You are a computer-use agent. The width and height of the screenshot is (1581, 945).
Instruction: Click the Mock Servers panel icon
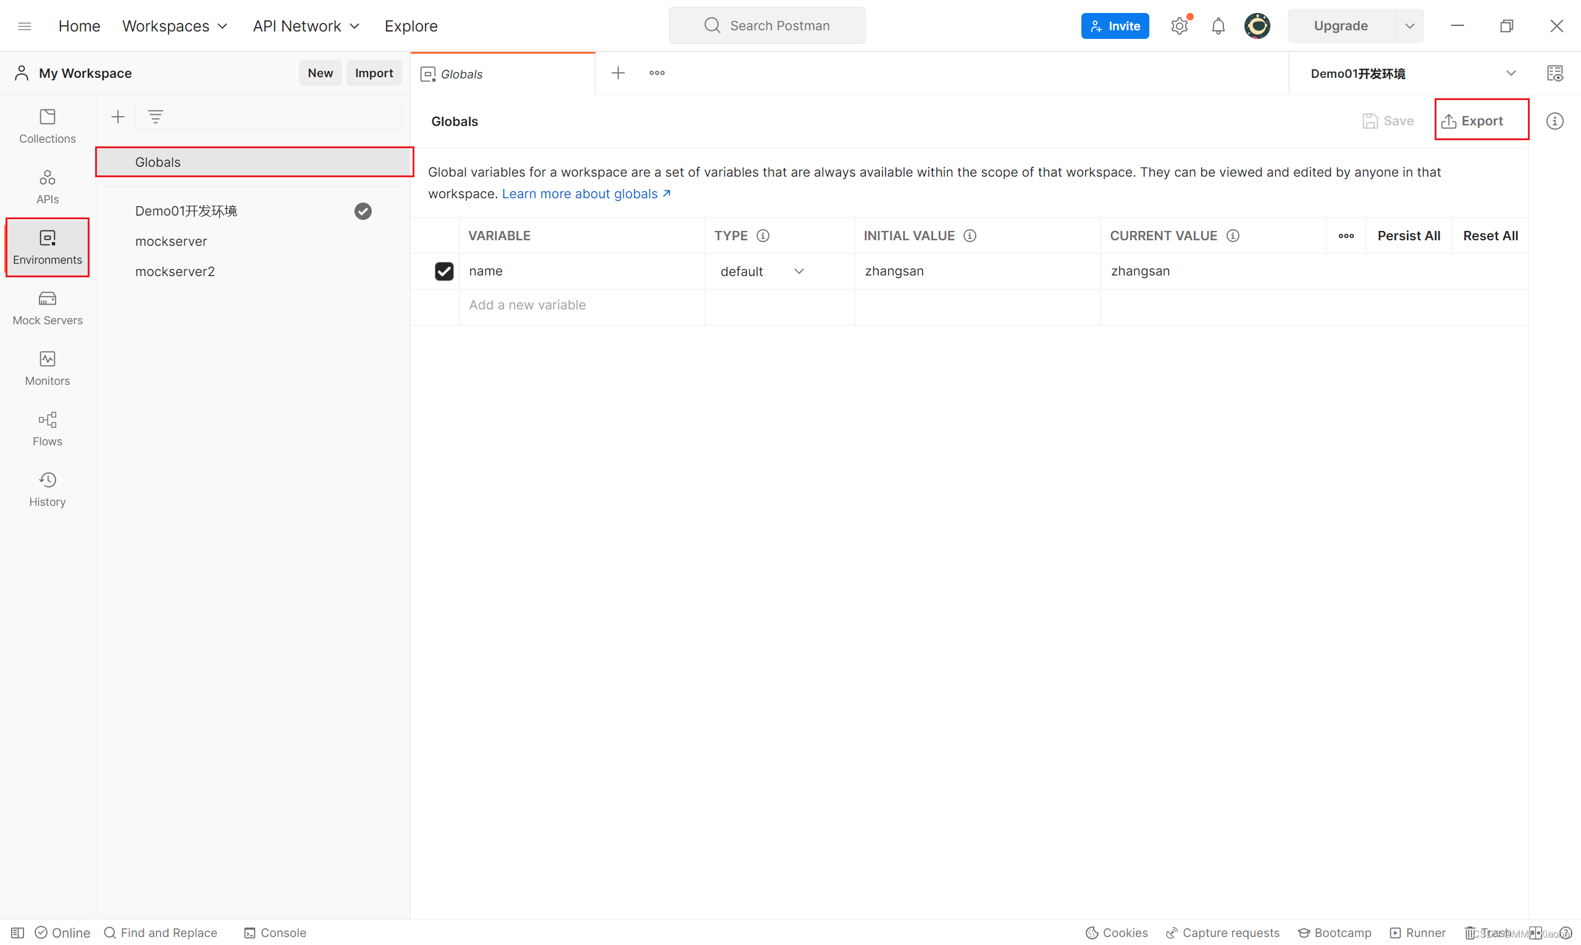click(47, 306)
